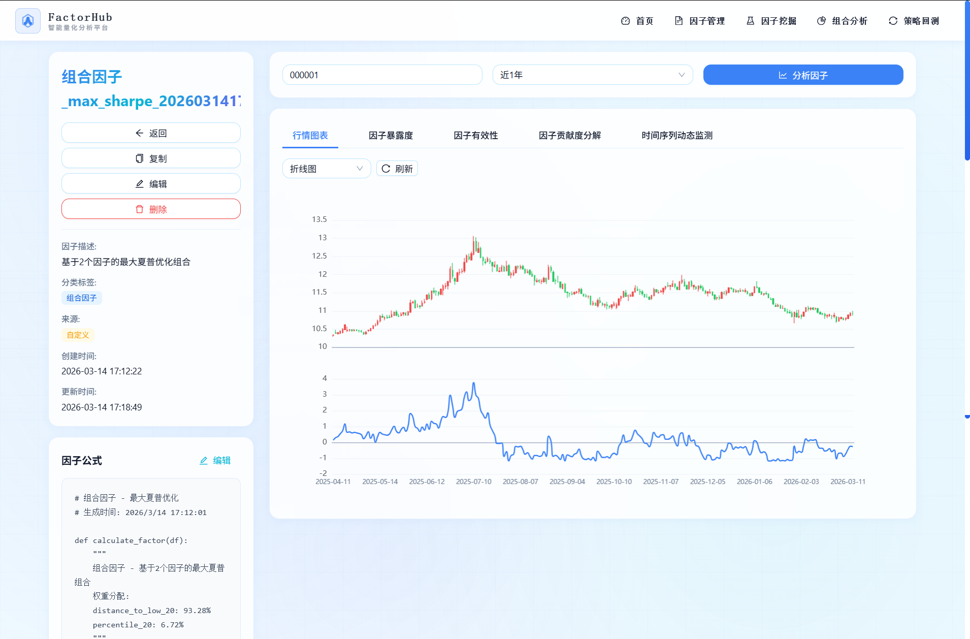Click the pencil icon beside 因子公式
This screenshot has height=639, width=970.
(x=204, y=461)
